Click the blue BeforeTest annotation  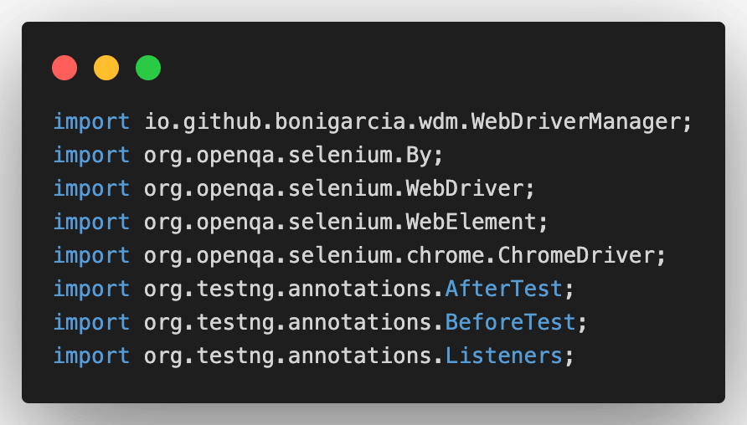(x=510, y=322)
